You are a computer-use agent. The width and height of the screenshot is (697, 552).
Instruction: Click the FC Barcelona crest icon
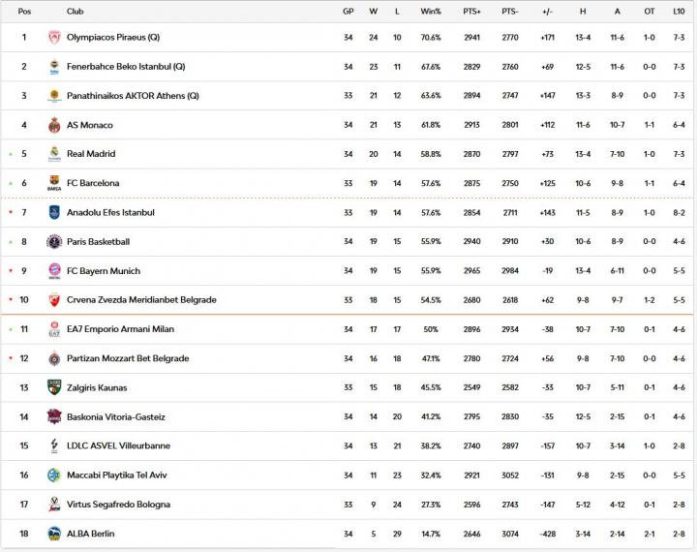pos(54,183)
